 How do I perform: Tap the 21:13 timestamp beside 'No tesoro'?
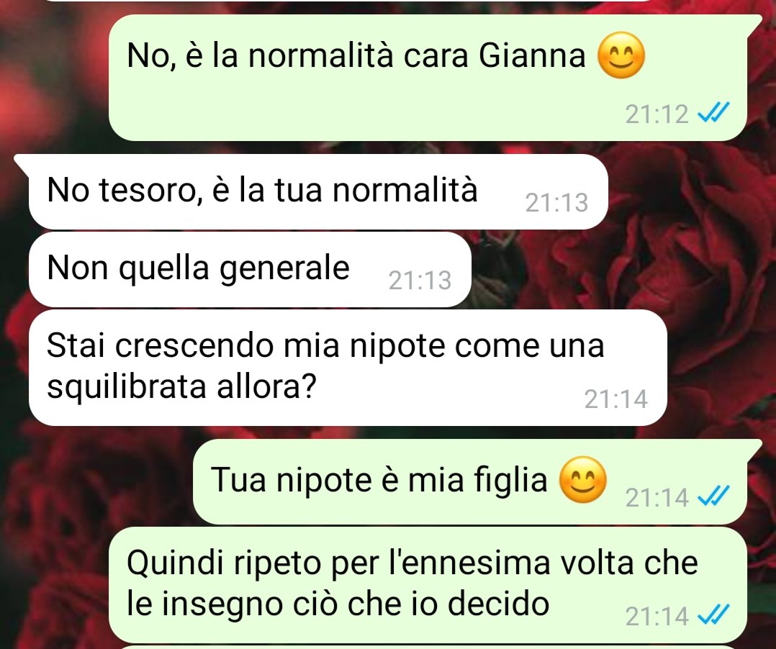[556, 202]
